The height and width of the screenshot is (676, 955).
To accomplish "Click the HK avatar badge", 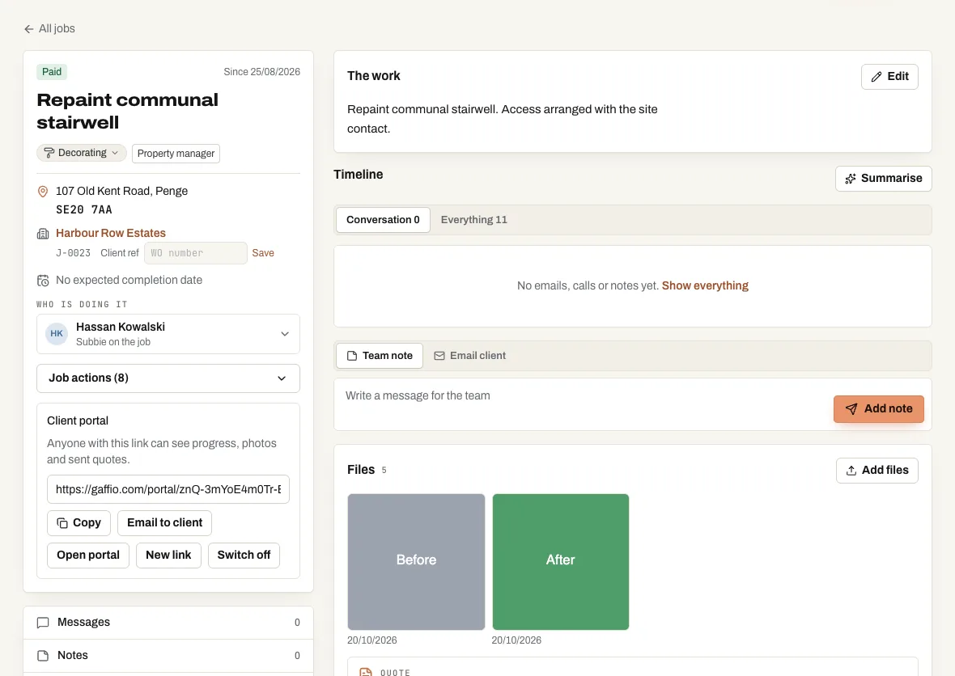I will 57,333.
